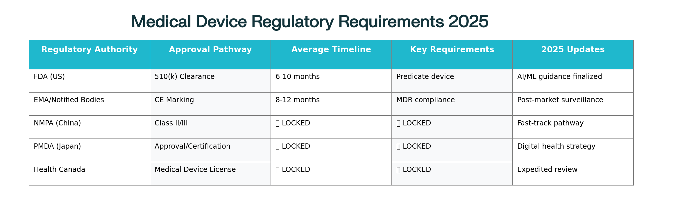Click the lock icon in NMPA Average Timeline cell
This screenshot has width=680, height=198.
pyautogui.click(x=278, y=123)
